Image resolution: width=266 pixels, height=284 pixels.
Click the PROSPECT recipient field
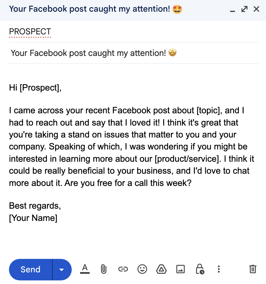[134, 32]
